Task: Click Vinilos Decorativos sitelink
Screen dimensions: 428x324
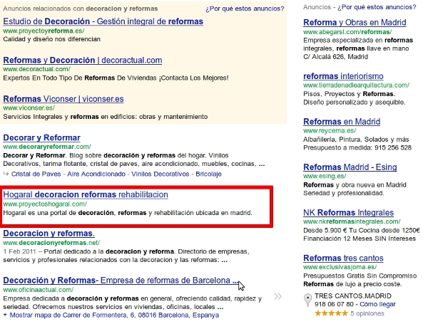Action: (x=160, y=174)
